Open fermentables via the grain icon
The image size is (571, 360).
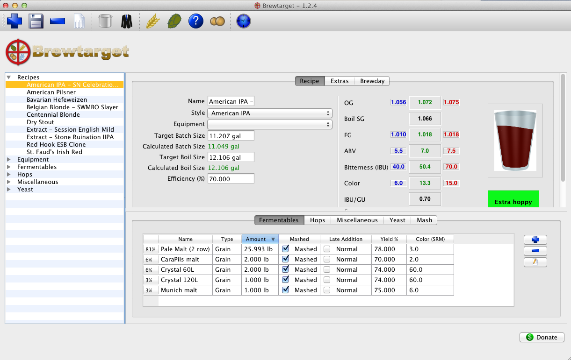[x=153, y=21]
